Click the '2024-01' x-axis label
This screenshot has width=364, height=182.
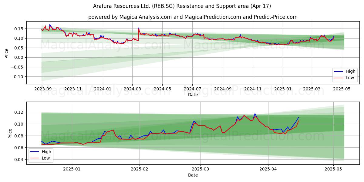[x=103, y=89]
